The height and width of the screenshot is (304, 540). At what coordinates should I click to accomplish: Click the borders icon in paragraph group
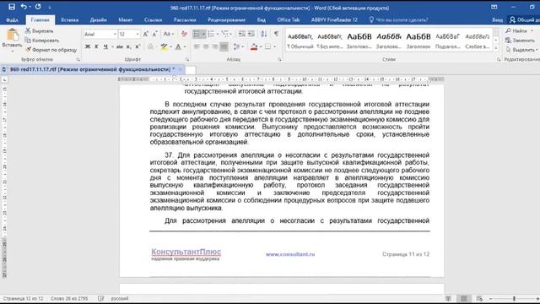(268, 46)
